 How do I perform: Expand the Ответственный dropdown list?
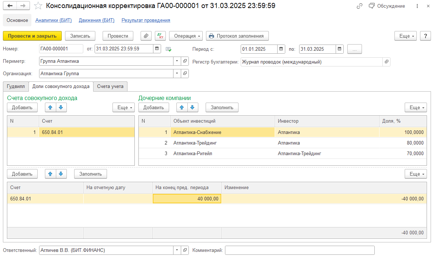[177, 250]
